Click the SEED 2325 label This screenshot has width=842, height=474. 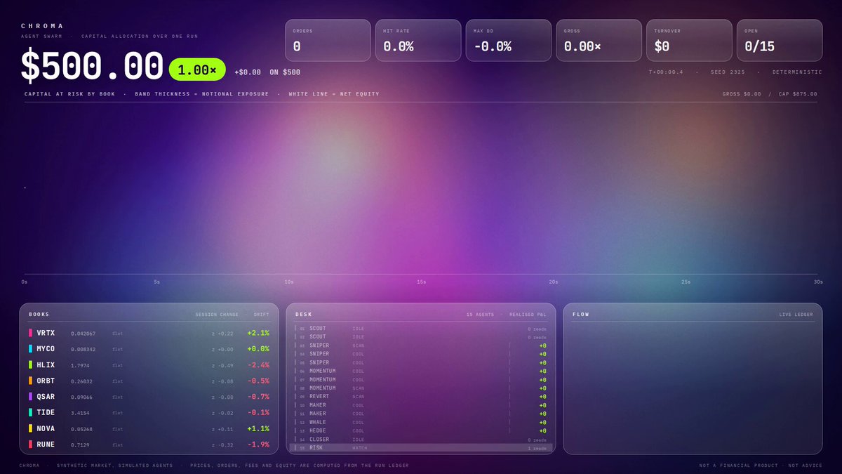pyautogui.click(x=730, y=72)
